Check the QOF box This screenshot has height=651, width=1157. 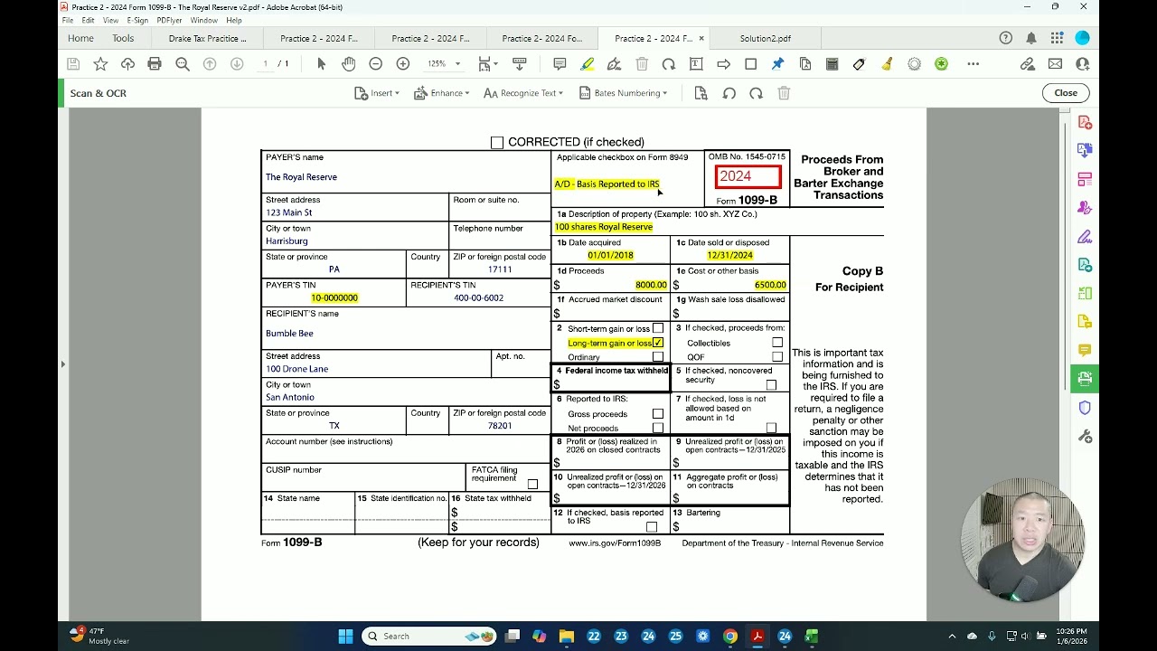click(x=777, y=357)
